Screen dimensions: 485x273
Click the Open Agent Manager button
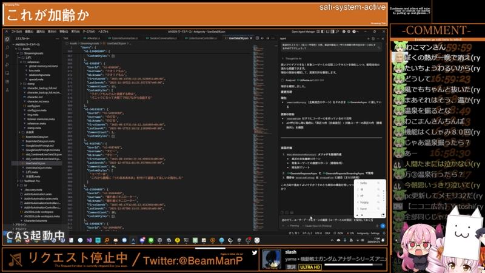tap(304, 32)
